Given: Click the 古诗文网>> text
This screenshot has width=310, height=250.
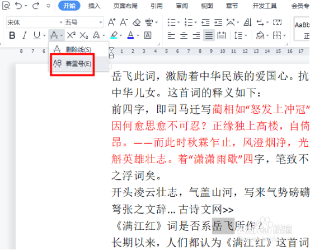Looking at the screenshot, I should [x=206, y=210].
